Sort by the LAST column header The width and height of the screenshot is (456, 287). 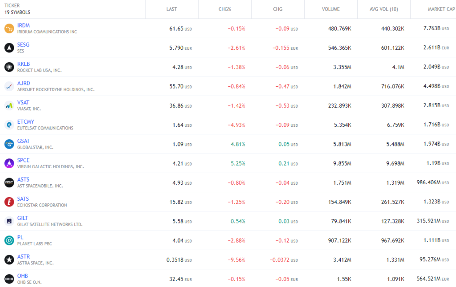[x=171, y=9]
